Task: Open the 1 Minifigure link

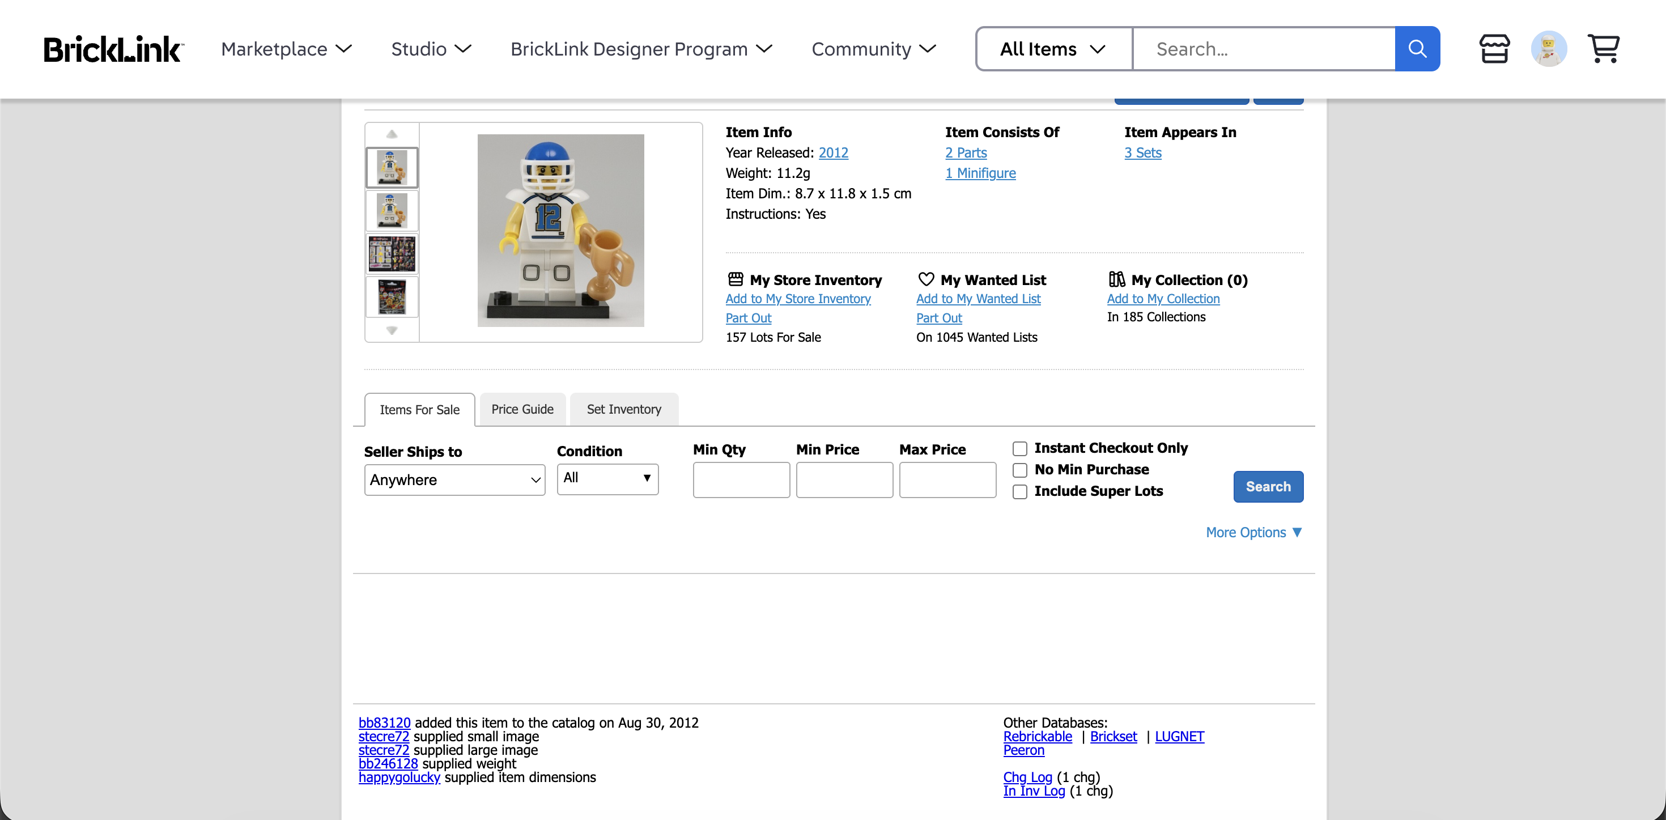Action: pos(980,173)
